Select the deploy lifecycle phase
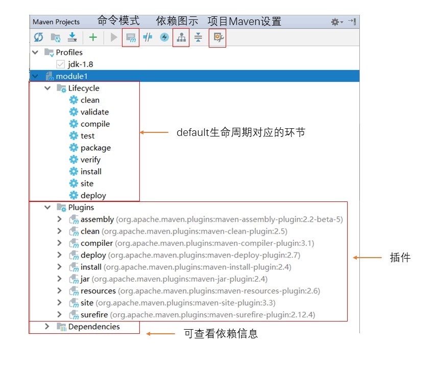 pyautogui.click(x=93, y=195)
